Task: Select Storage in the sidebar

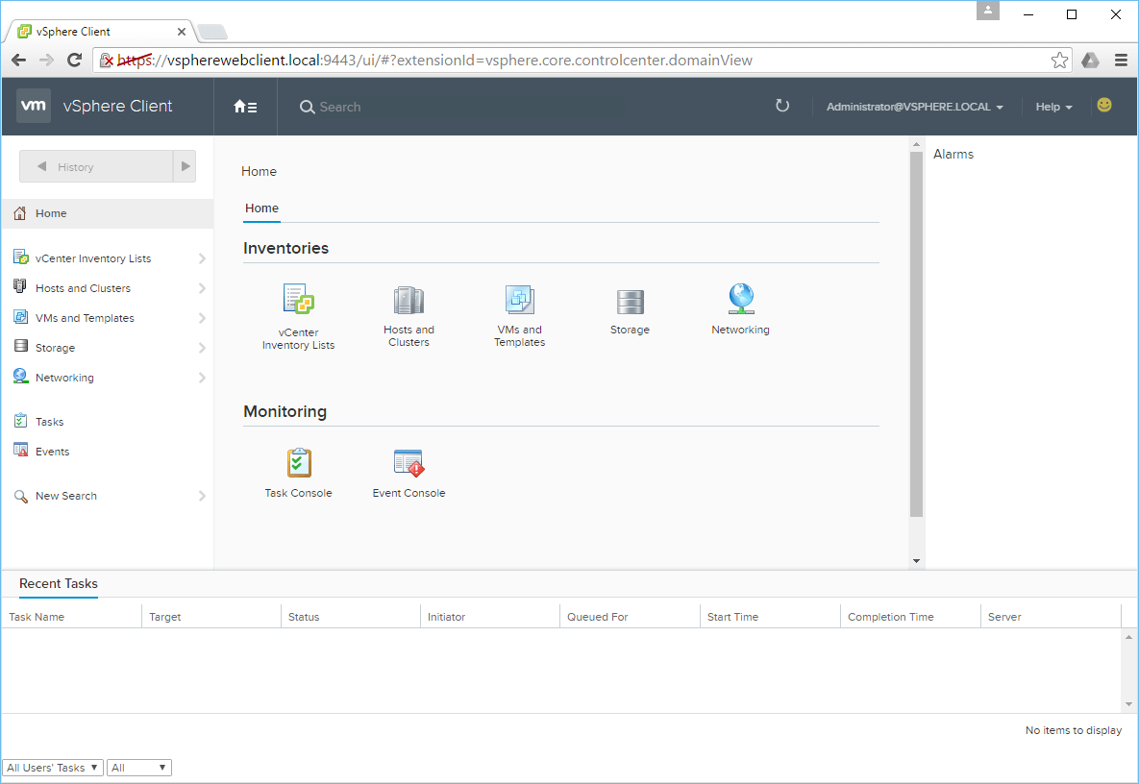Action: tap(55, 348)
